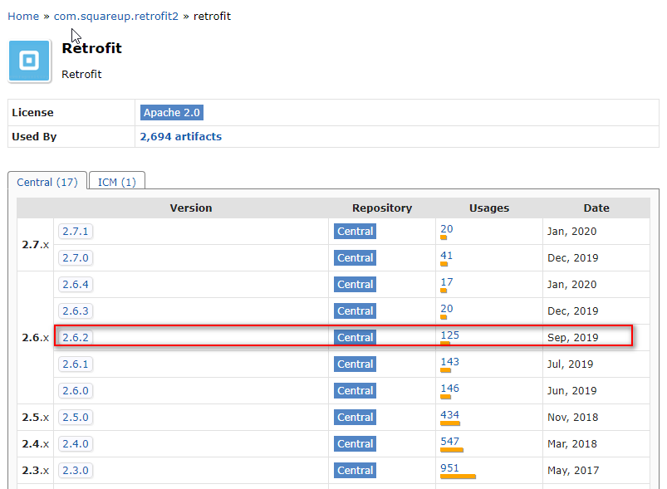The width and height of the screenshot is (667, 489).
Task: Open version 2.3.0
Action: click(76, 470)
